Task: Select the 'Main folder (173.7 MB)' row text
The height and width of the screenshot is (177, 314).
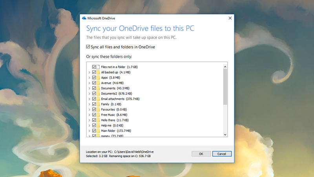Action: (x=116, y=131)
